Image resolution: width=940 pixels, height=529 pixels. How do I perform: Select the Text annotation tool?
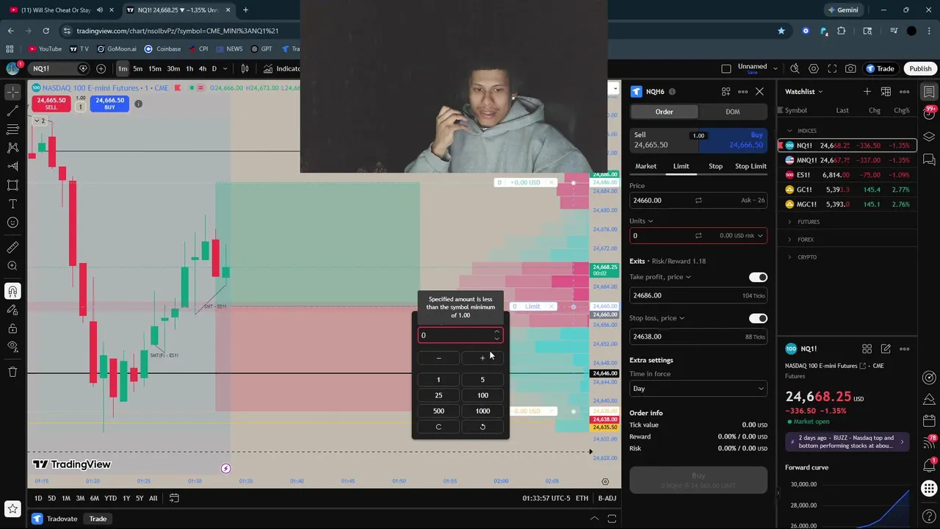(x=12, y=204)
